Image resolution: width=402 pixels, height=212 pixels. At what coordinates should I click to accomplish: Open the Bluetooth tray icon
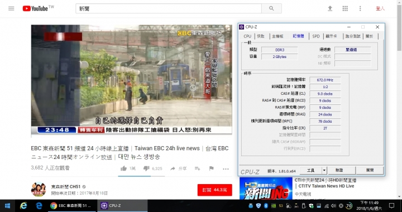click(266, 206)
